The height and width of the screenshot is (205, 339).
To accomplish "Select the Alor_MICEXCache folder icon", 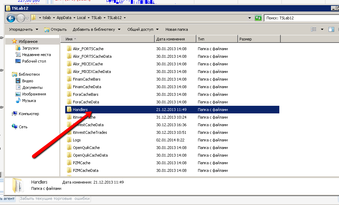I will [69, 64].
